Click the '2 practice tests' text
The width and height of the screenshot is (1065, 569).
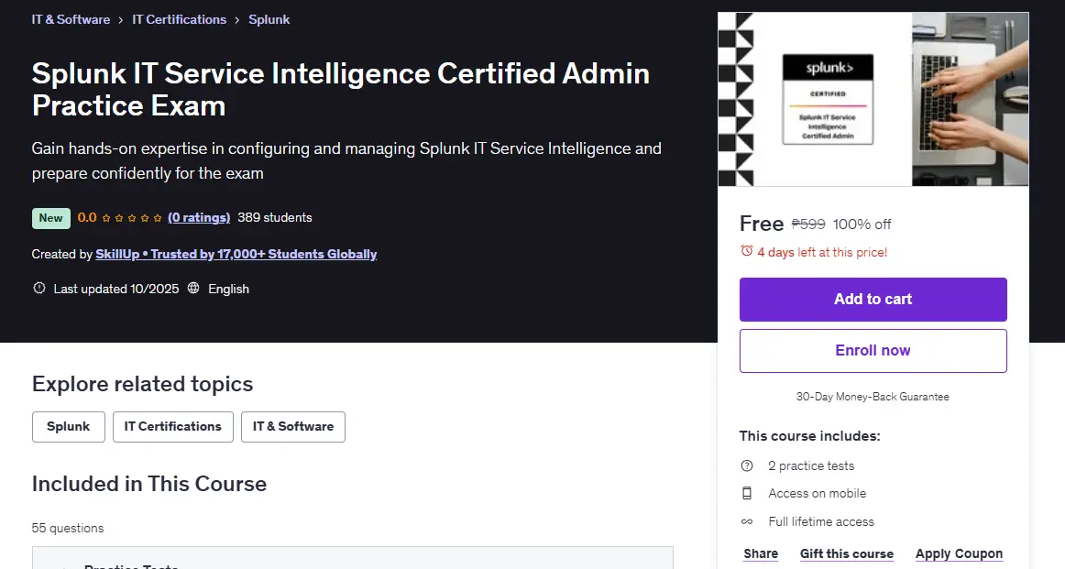(812, 465)
